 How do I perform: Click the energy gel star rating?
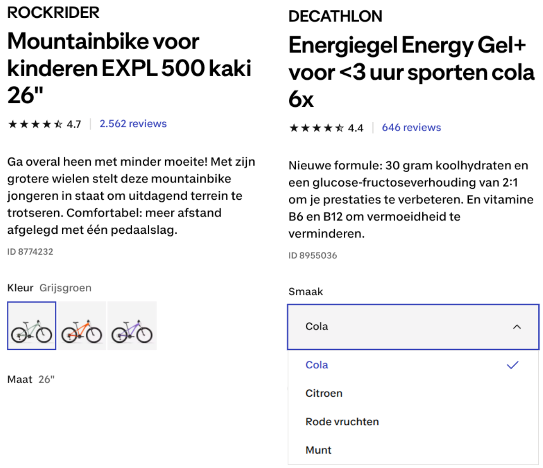coord(316,128)
